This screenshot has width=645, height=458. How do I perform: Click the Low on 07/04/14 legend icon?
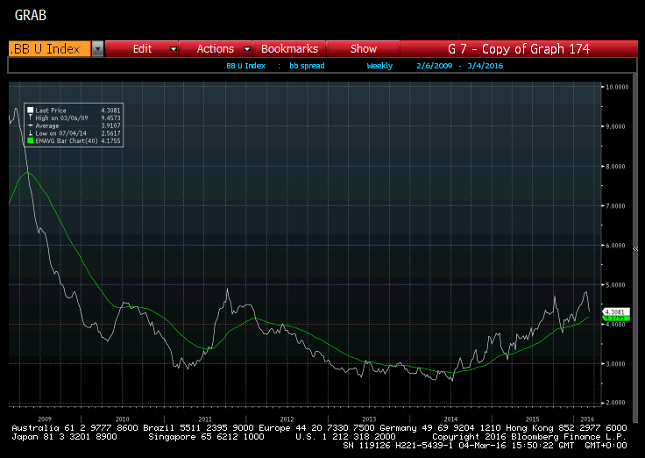(31, 132)
